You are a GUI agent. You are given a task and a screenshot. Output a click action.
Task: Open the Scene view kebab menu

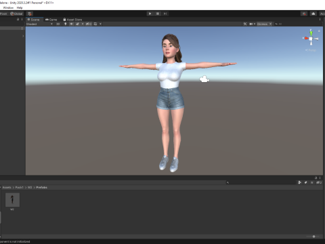[320, 20]
